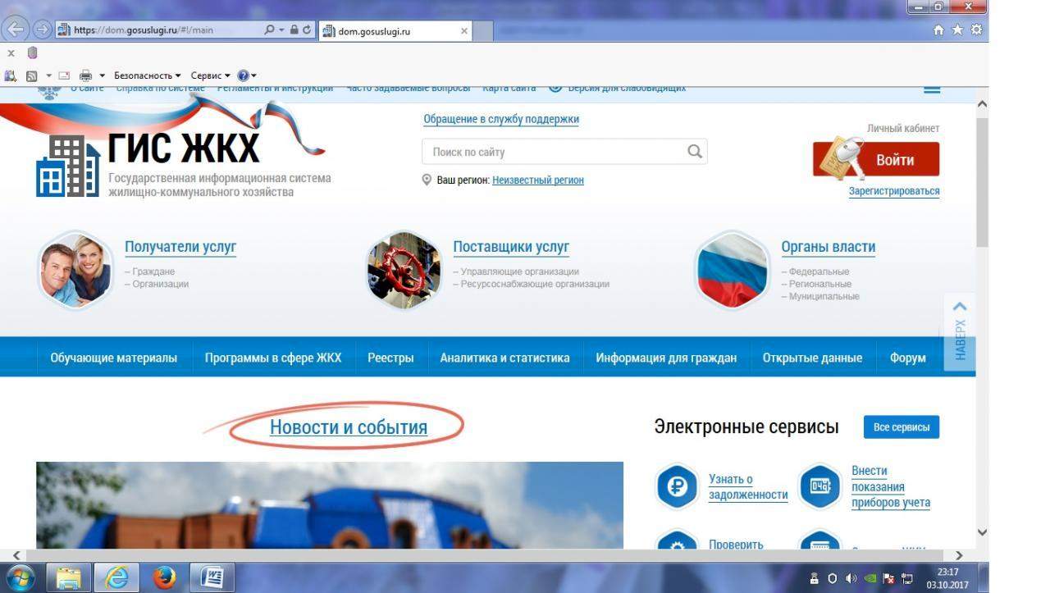Open the browser Tools gear icon

(x=976, y=30)
